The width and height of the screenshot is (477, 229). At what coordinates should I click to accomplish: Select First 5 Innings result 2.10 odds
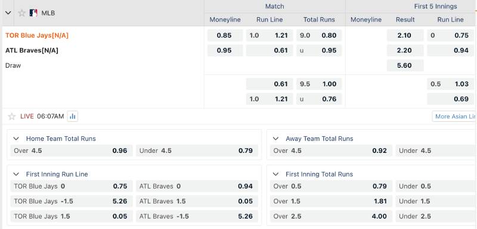pyautogui.click(x=405, y=35)
